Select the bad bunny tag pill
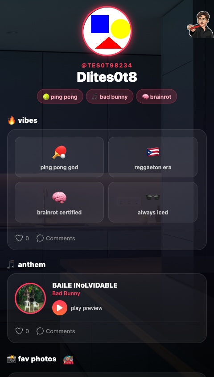 [110, 96]
